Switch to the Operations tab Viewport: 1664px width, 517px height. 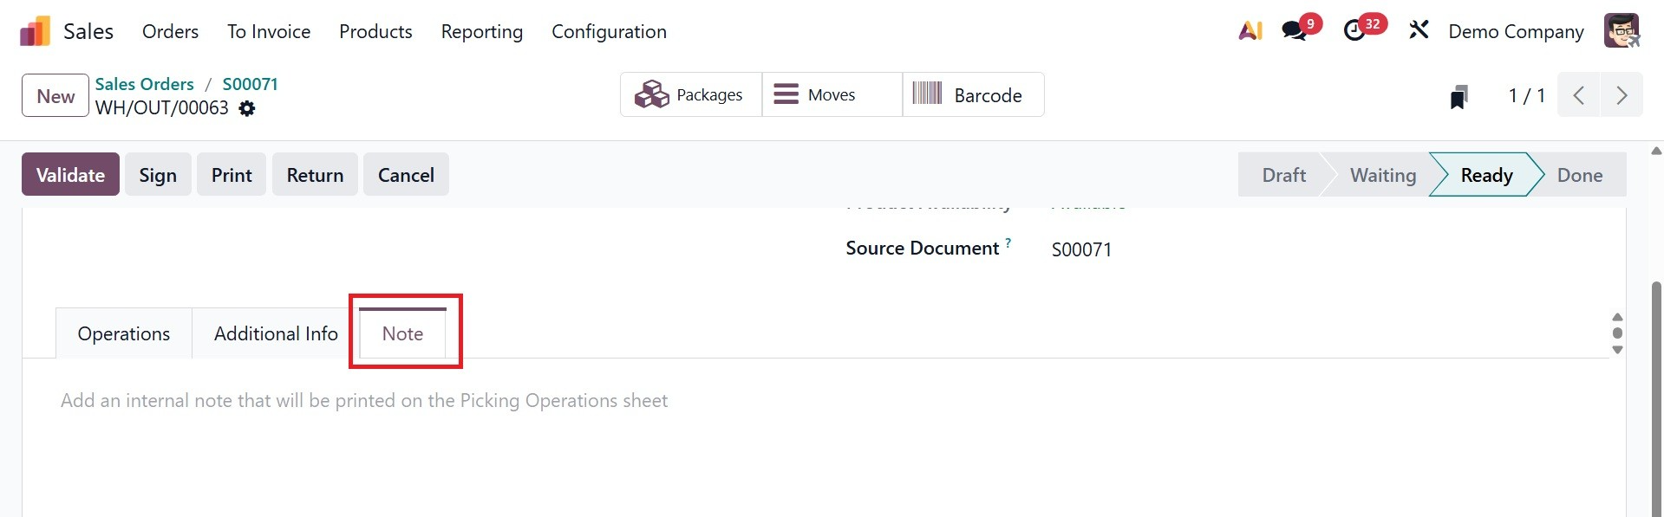124,334
